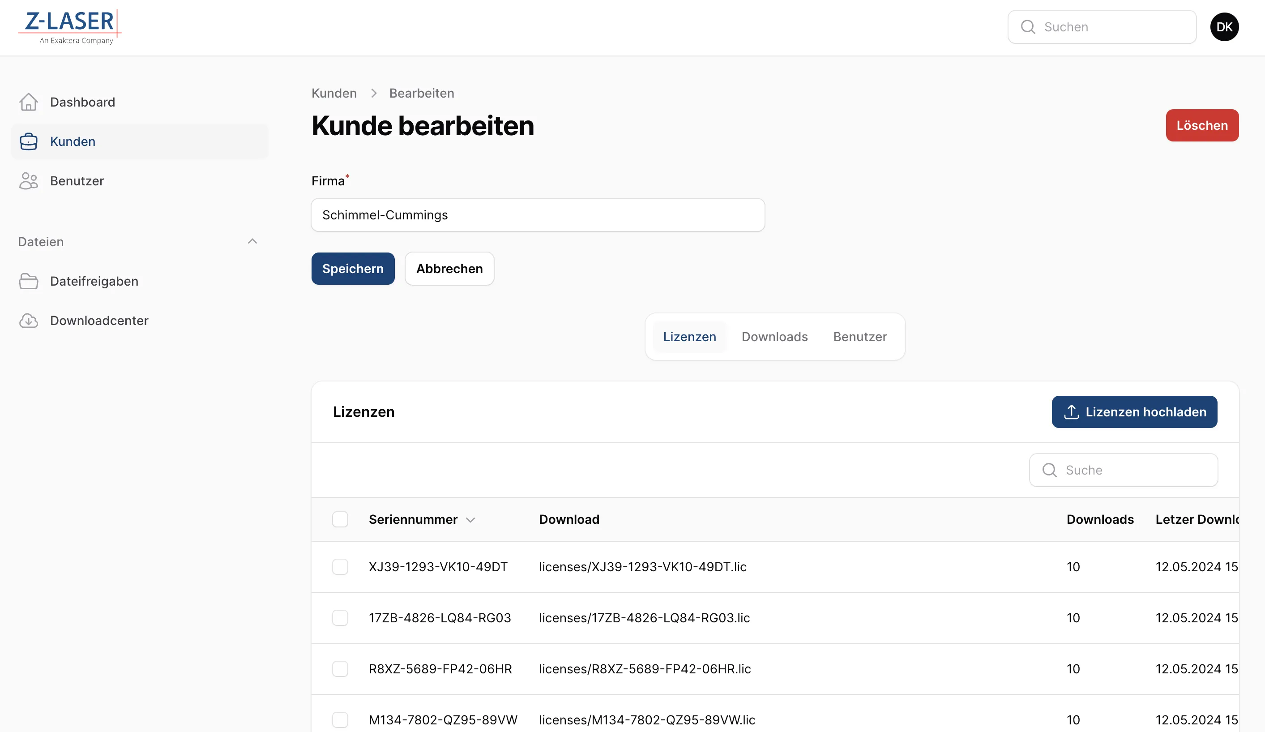Click into the Firma input field
The width and height of the screenshot is (1265, 732).
pos(537,215)
